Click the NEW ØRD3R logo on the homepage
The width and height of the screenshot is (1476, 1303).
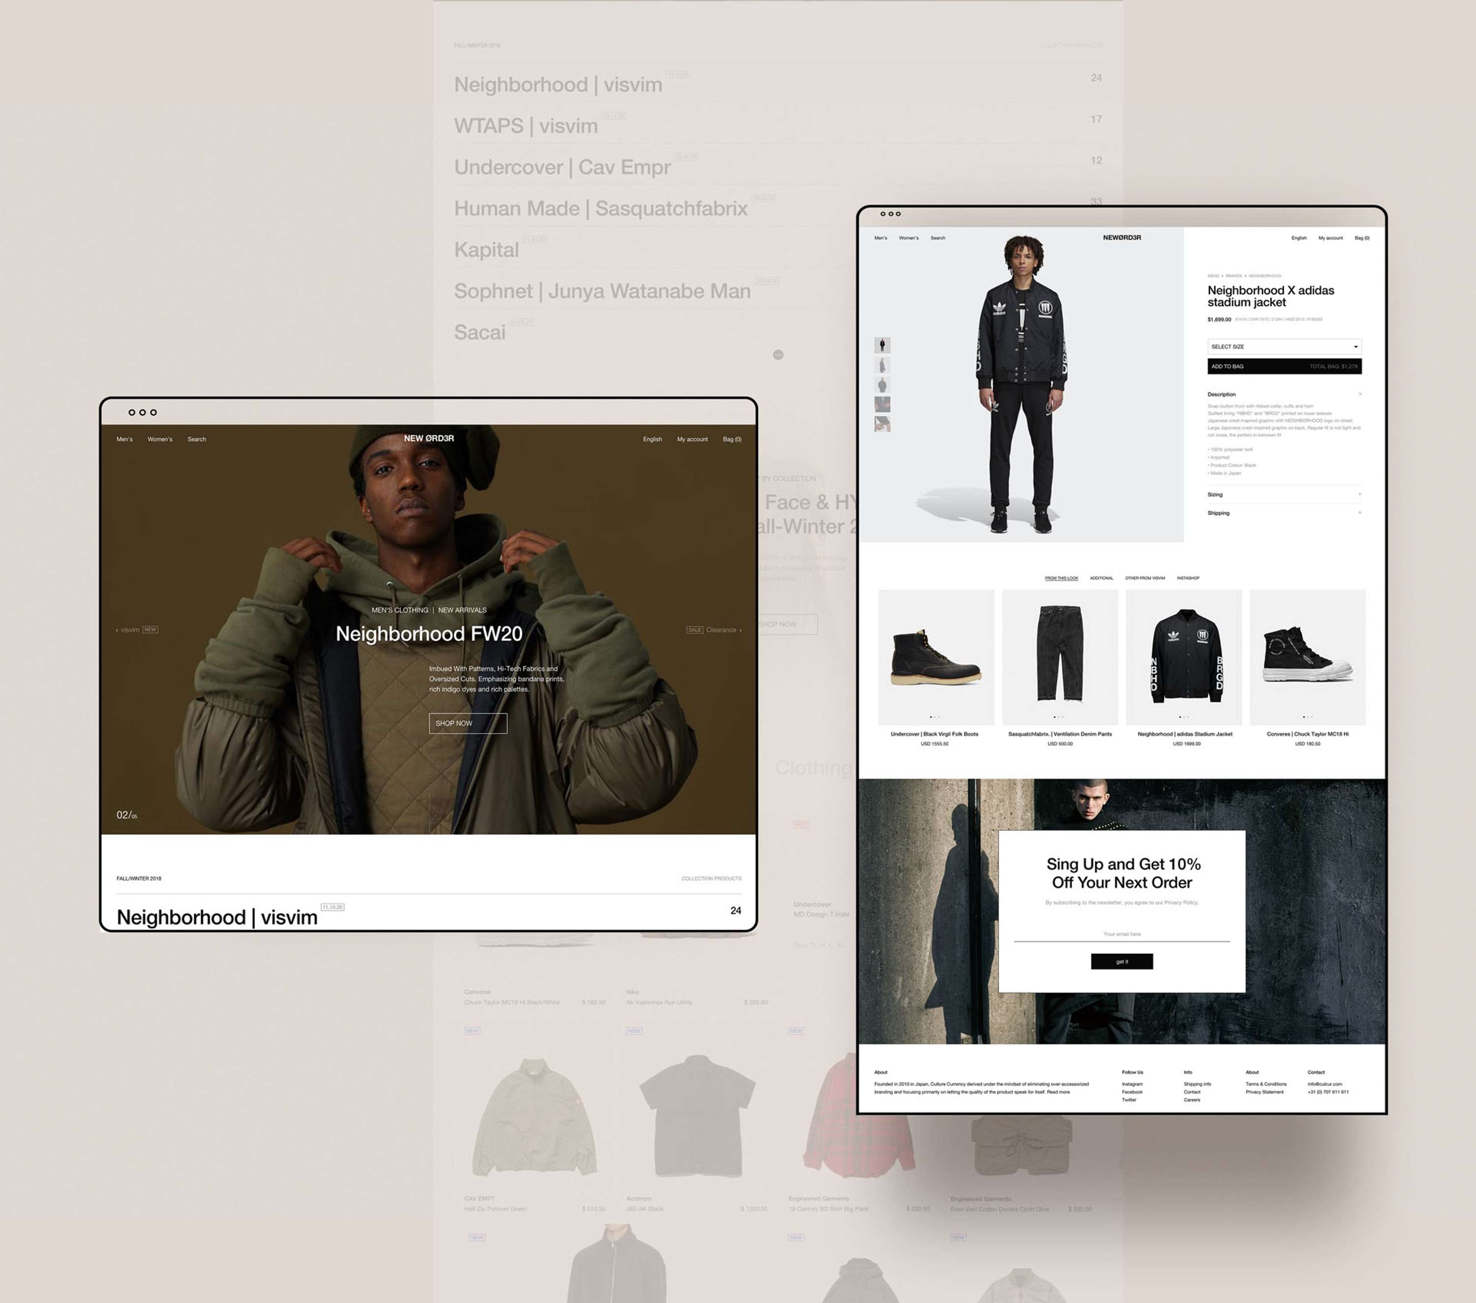point(429,439)
